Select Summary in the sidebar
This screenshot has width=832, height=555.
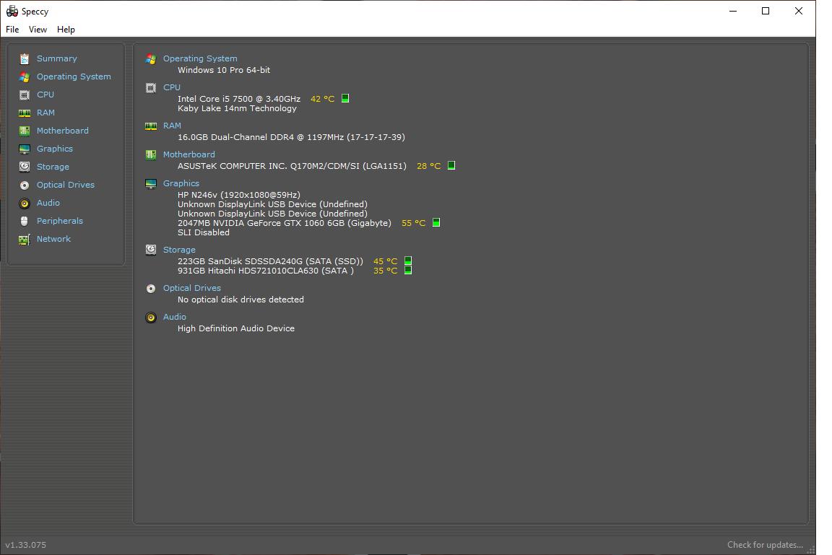[57, 59]
